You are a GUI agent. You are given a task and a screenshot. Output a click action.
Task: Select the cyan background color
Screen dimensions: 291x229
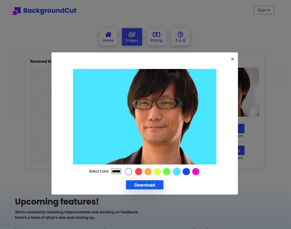[x=177, y=171]
